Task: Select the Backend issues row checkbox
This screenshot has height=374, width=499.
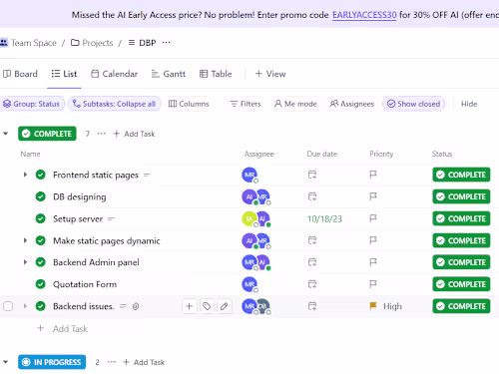Action: click(8, 306)
